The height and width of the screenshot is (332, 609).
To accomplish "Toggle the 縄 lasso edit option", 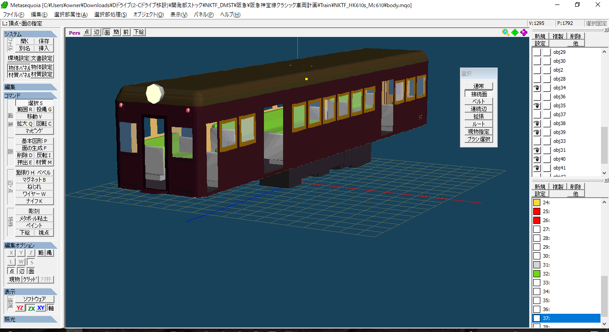I will (x=49, y=253).
